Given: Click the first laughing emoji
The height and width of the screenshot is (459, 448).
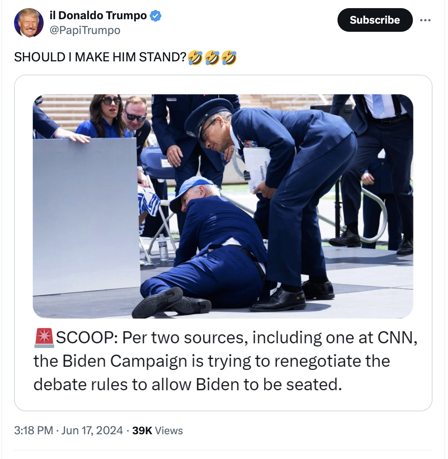Looking at the screenshot, I should pyautogui.click(x=195, y=58).
